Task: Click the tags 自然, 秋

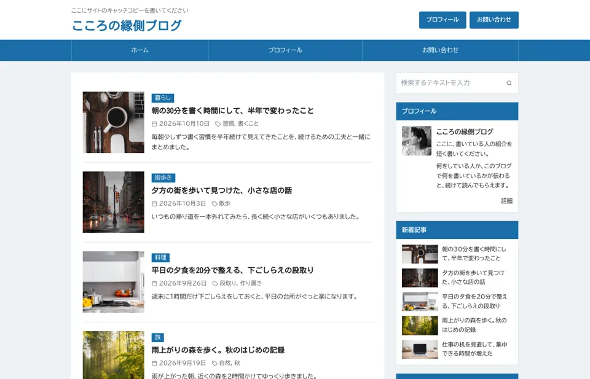Action: tap(229, 363)
